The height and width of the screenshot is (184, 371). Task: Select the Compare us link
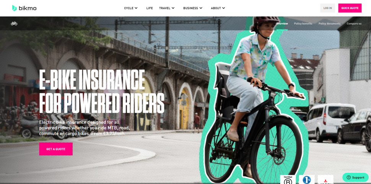[x=354, y=23]
